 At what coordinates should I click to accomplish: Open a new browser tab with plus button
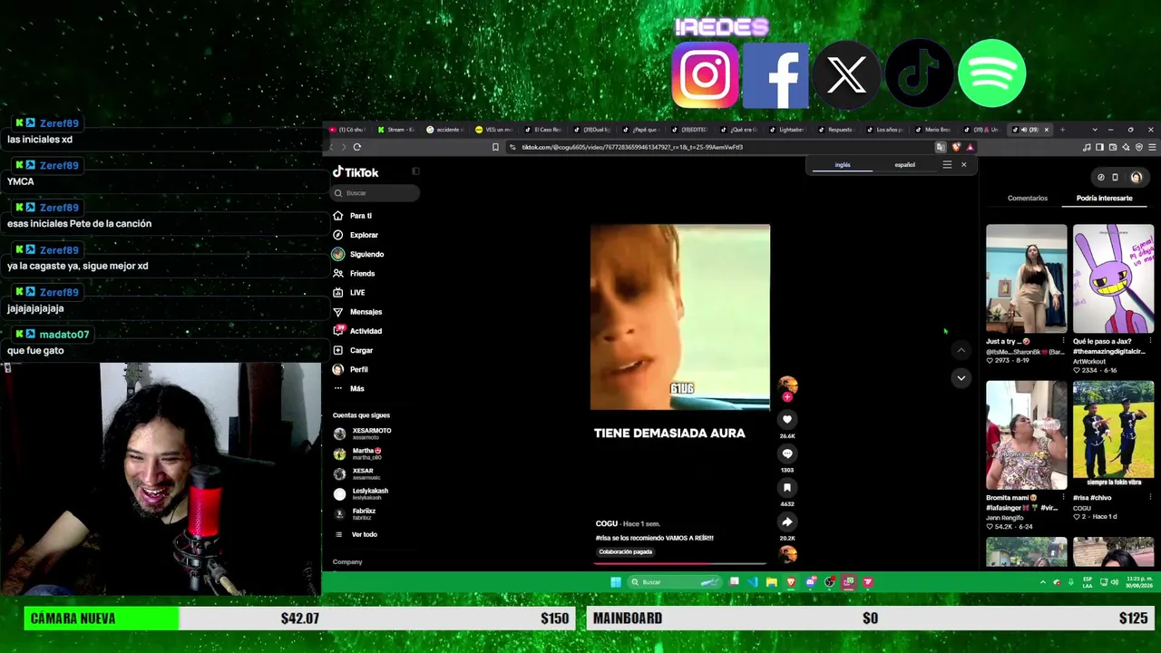click(1062, 130)
